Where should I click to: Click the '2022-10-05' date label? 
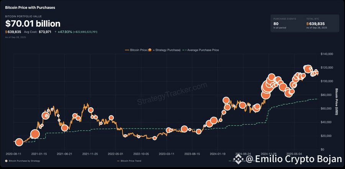tap(141, 154)
